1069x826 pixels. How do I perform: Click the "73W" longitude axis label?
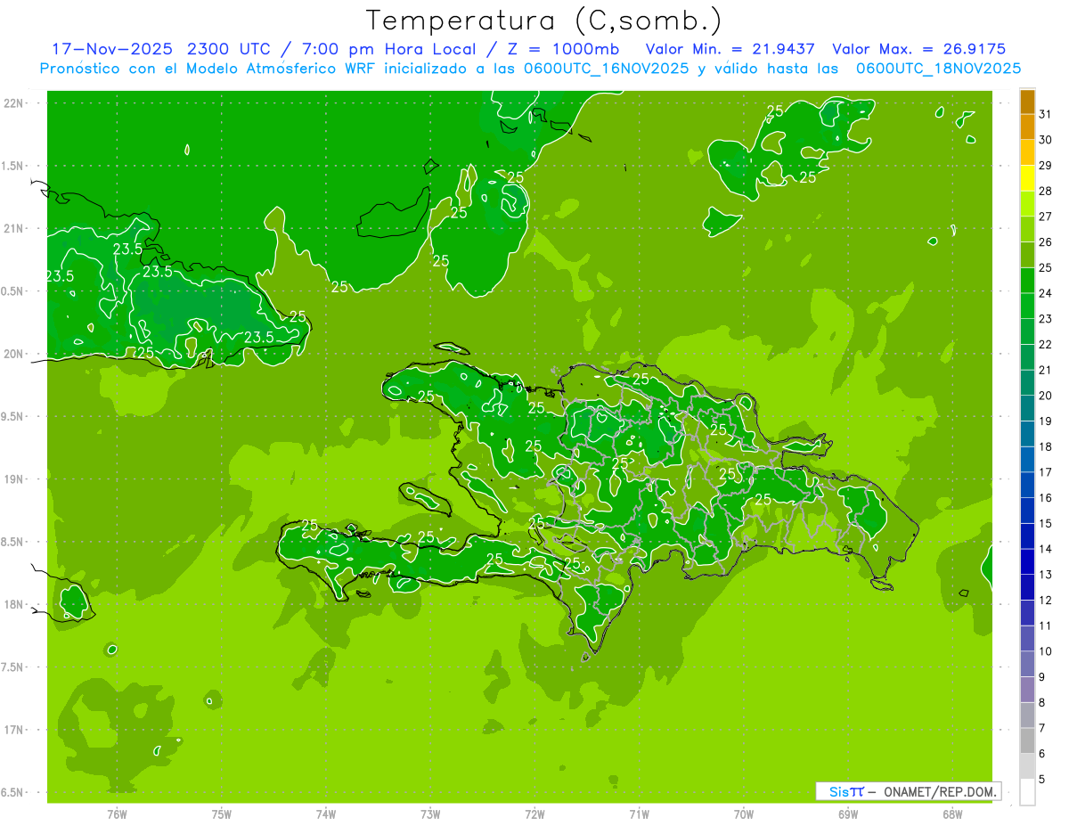click(x=430, y=814)
